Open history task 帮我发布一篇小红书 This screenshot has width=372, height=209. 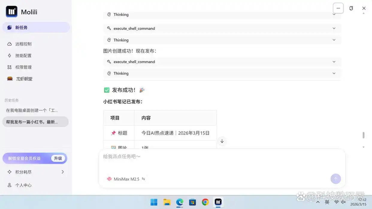[35, 122]
